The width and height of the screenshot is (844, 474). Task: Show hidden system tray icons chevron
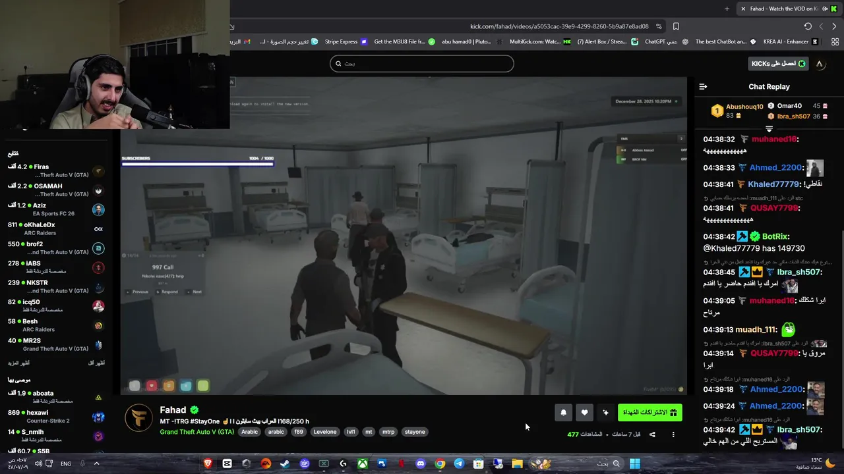(96, 463)
